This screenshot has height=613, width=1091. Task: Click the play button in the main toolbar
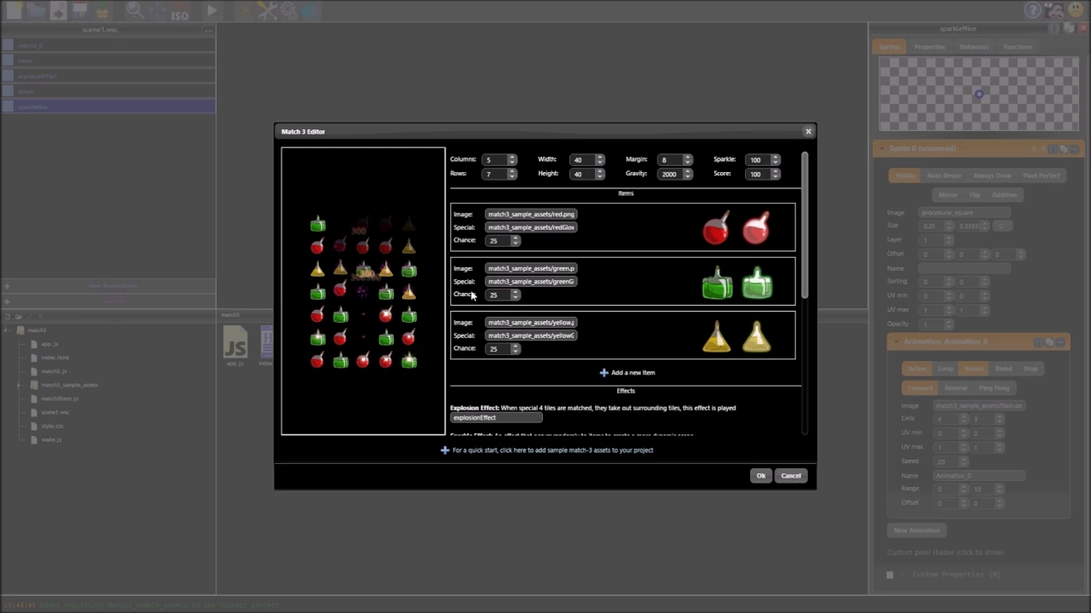point(211,11)
